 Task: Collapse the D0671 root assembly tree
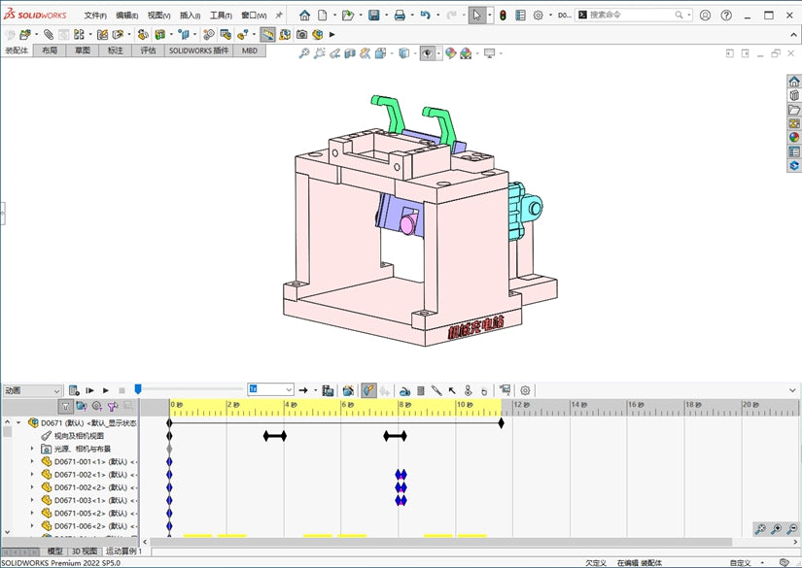(x=18, y=423)
